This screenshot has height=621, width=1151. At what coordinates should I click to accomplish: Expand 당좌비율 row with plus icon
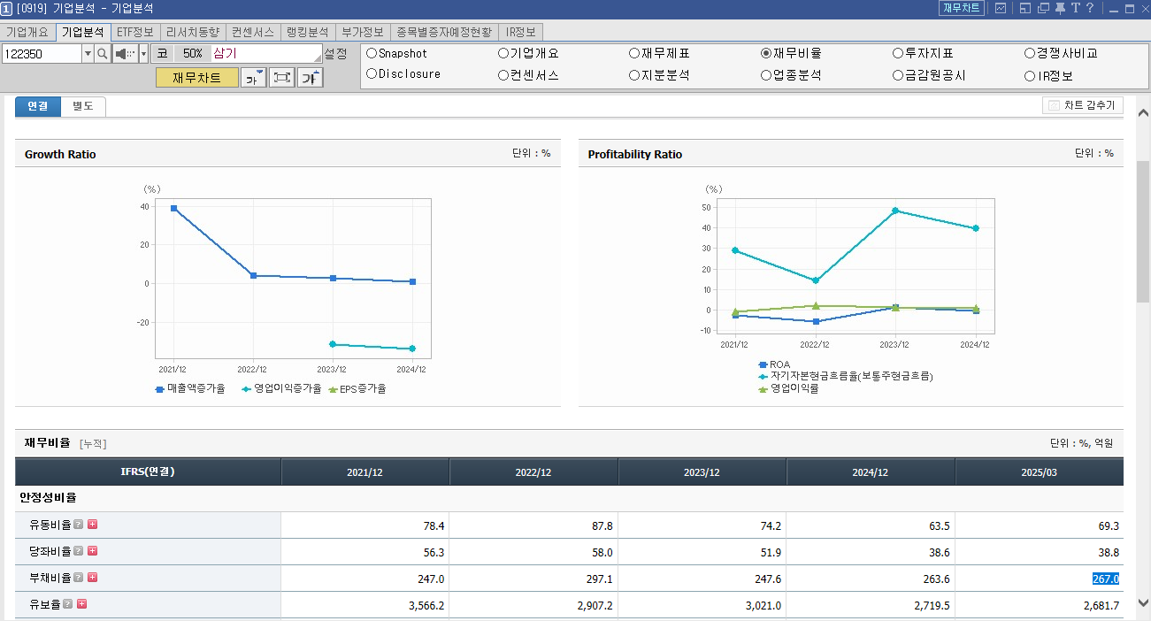coord(93,551)
